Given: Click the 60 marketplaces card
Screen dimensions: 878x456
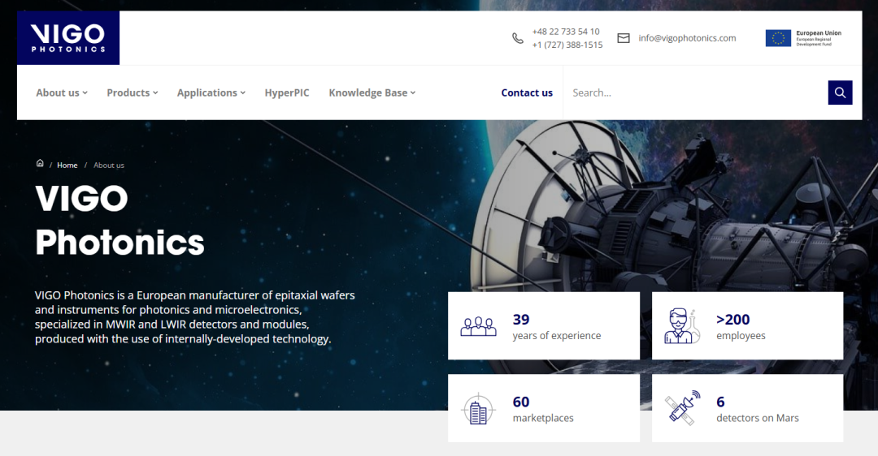Looking at the screenshot, I should (544, 408).
